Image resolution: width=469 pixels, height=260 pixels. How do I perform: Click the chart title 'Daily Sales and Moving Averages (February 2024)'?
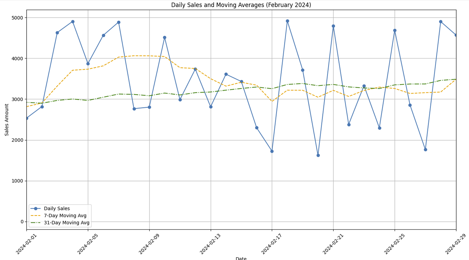tap(241, 5)
